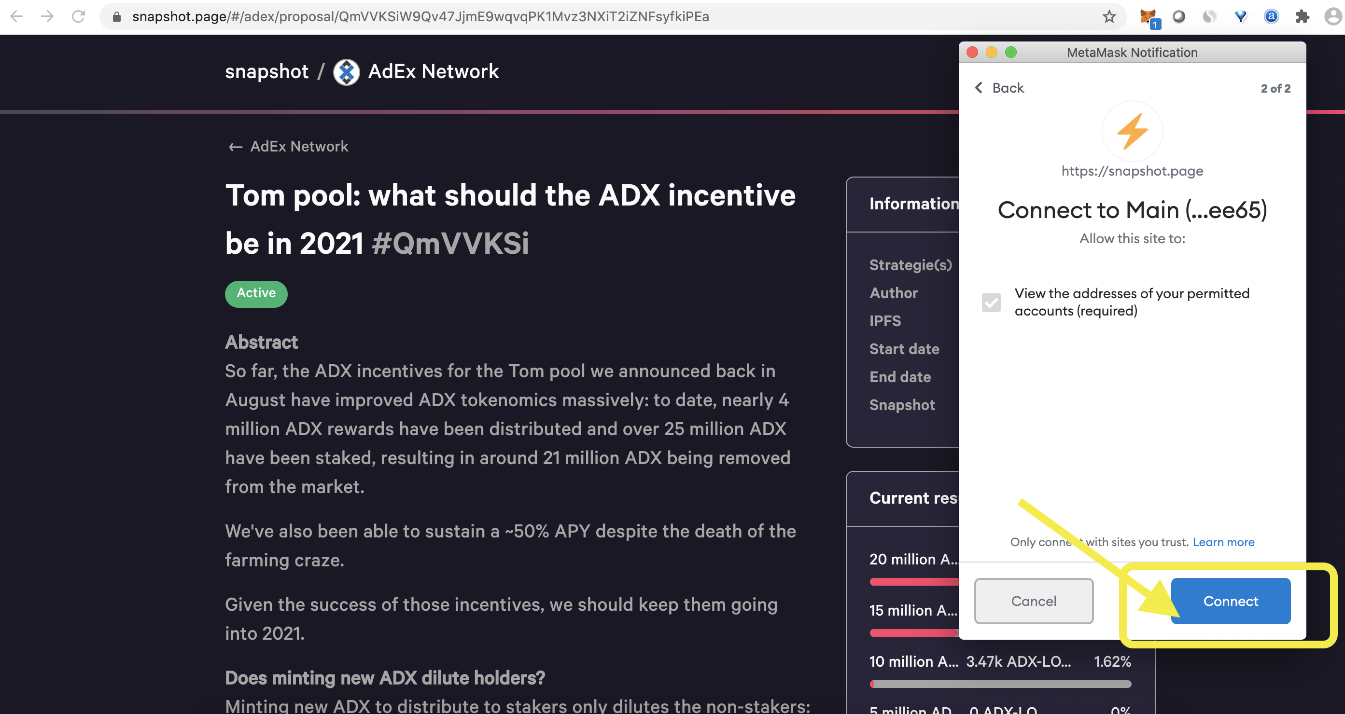The width and height of the screenshot is (1345, 714).
Task: Click the 10 million A... result bar
Action: tap(1000, 684)
